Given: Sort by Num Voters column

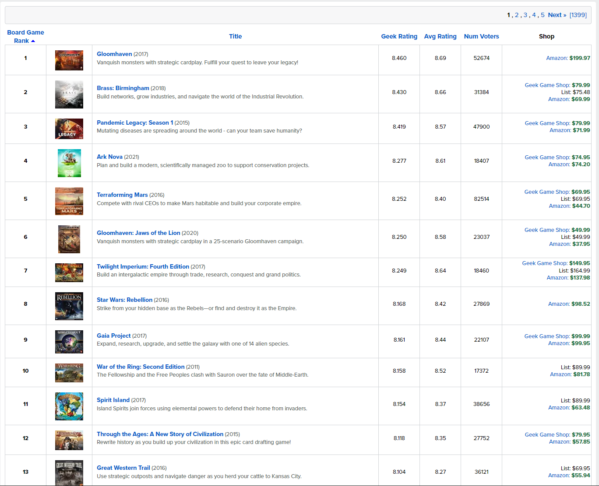Looking at the screenshot, I should [x=482, y=36].
